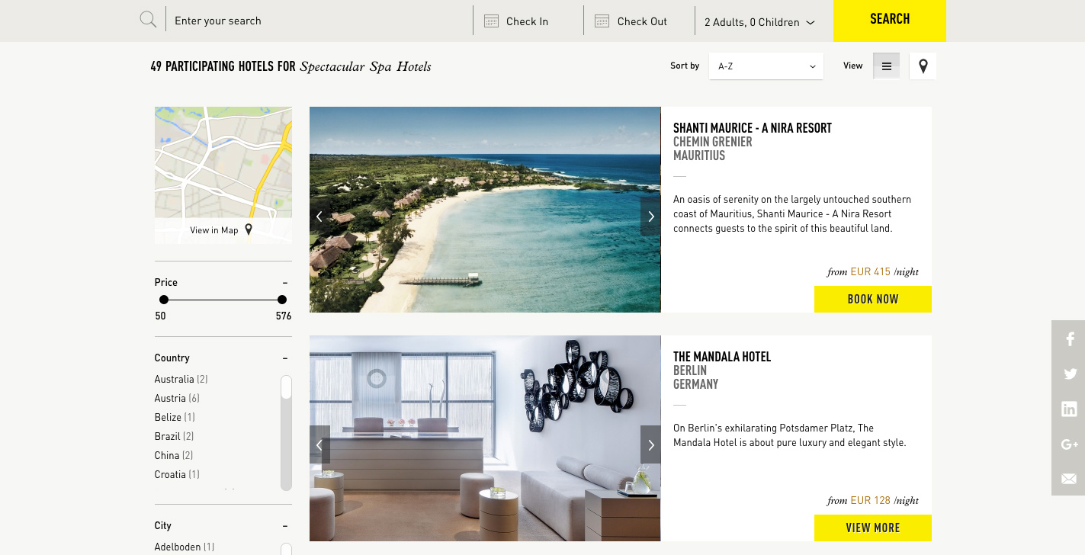Screen dimensions: 1085x555
Task: Open the Sort by A-Z dropdown
Action: click(x=766, y=66)
